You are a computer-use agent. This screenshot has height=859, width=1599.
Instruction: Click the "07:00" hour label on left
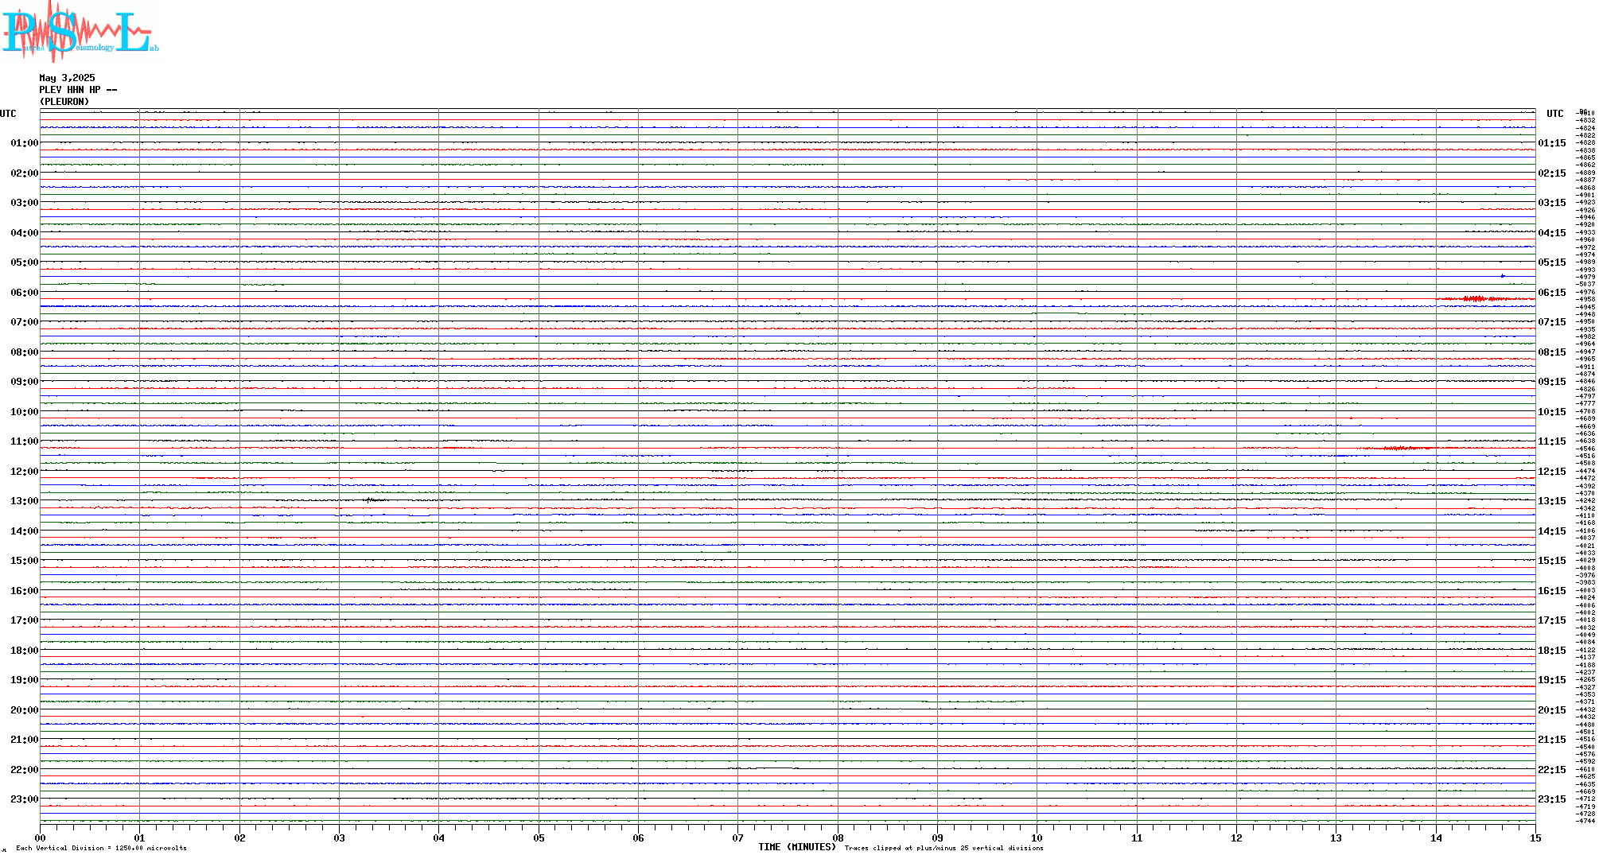[x=24, y=322]
